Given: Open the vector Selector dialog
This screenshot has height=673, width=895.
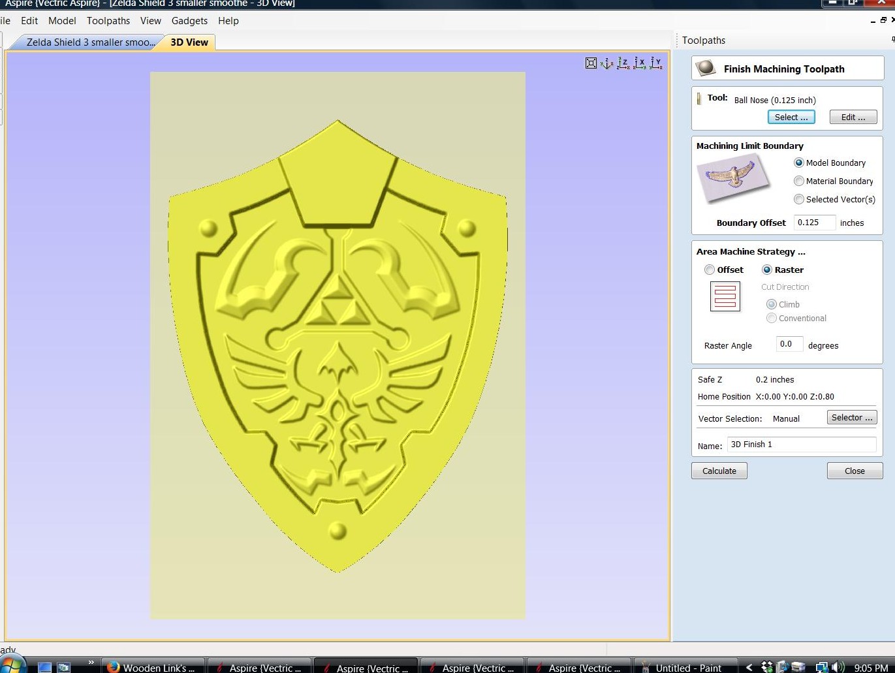Looking at the screenshot, I should 852,417.
